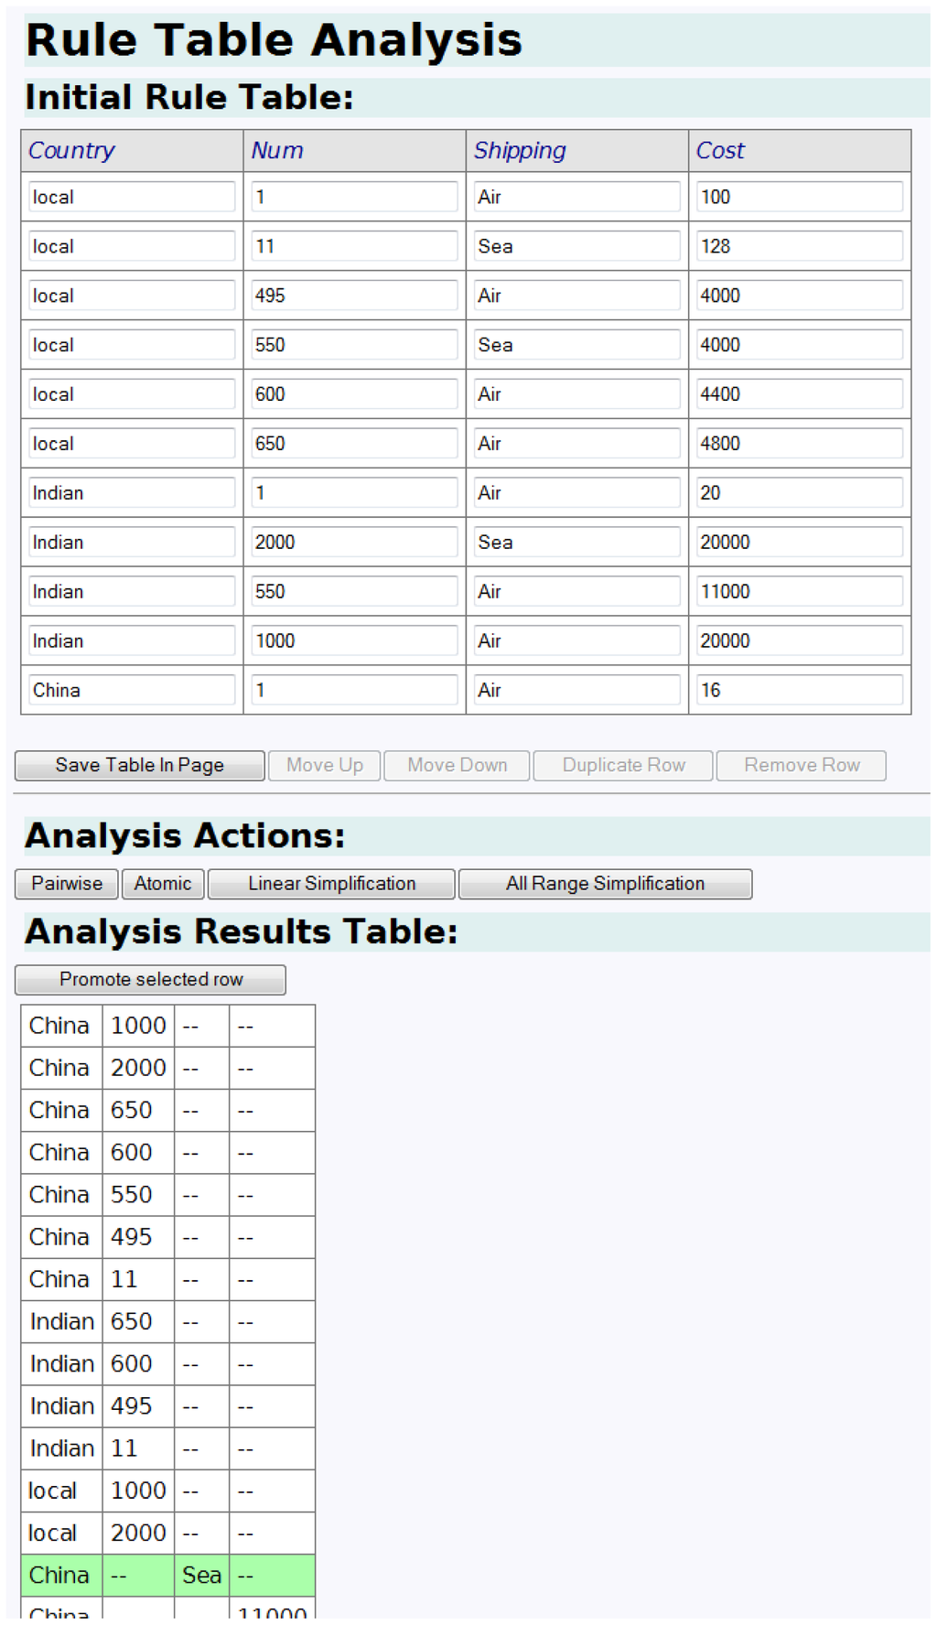Viewport: 937px width, 1625px height.
Task: Click the China country input field
Action: click(x=132, y=690)
